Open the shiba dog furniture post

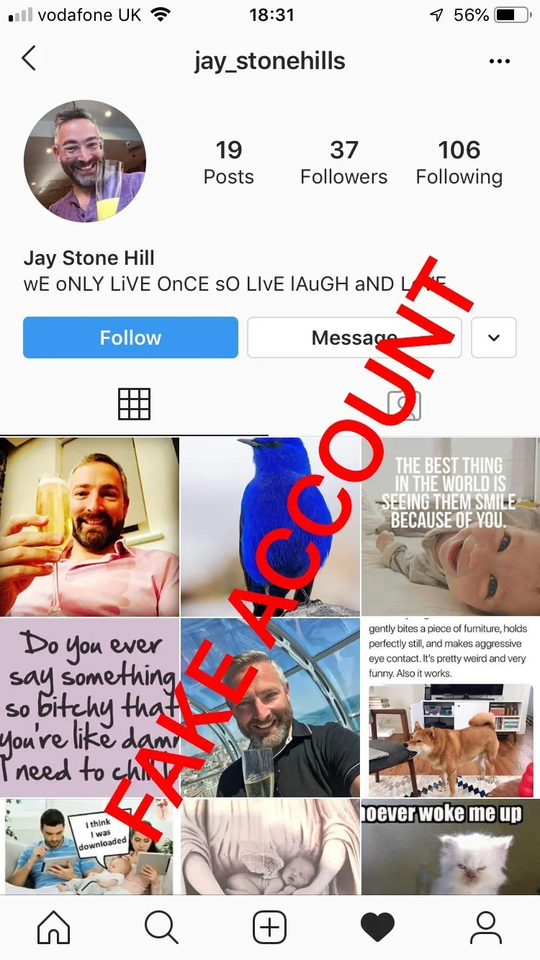(x=451, y=707)
